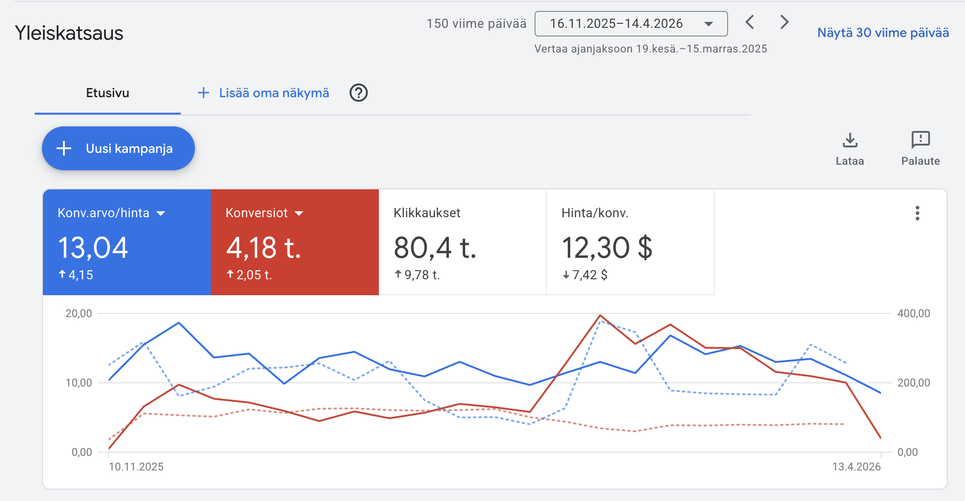
Task: Go to next date range arrow
Action: (784, 22)
